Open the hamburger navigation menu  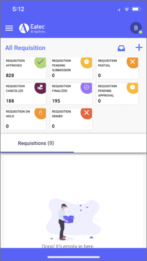click(9, 28)
